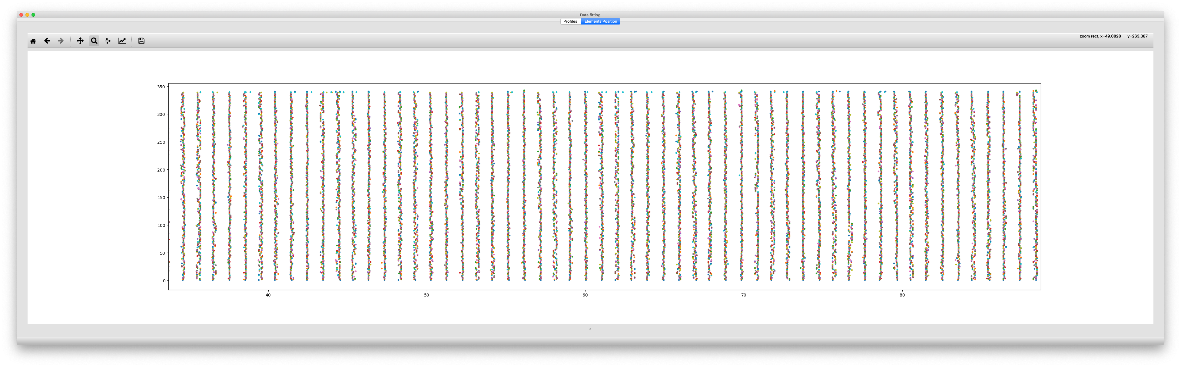Screen dimensions: 1181x367
Task: Click the 60 tick label on the x-axis
Action: (585, 296)
